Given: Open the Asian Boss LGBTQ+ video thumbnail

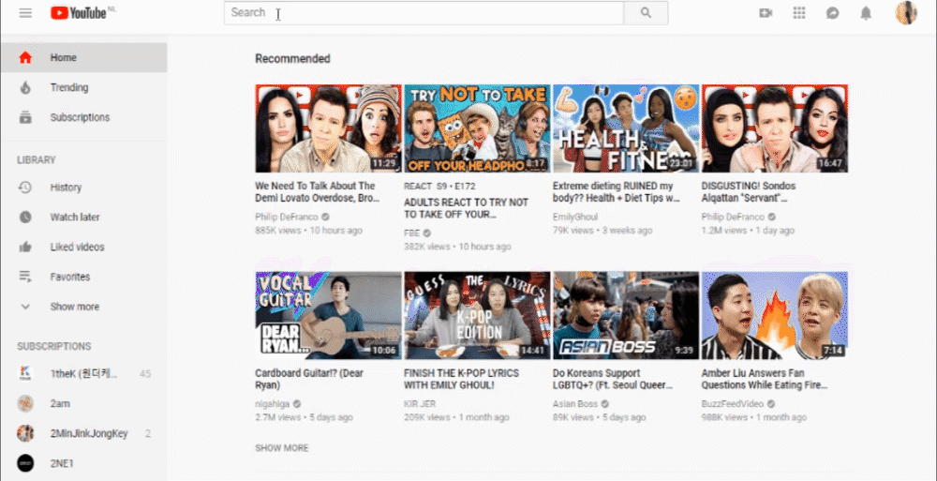Looking at the screenshot, I should pyautogui.click(x=626, y=315).
